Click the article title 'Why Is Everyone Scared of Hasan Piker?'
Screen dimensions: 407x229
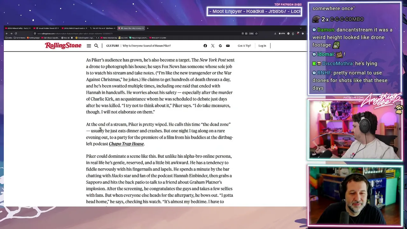click(x=147, y=46)
